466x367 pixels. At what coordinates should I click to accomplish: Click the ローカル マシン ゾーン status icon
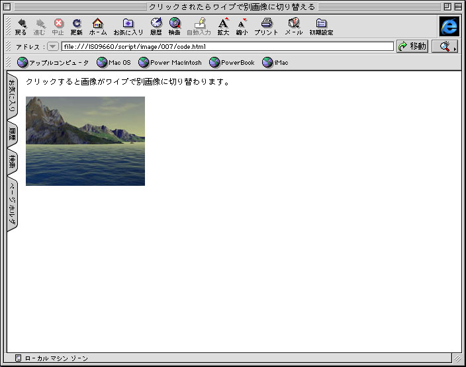(x=18, y=358)
